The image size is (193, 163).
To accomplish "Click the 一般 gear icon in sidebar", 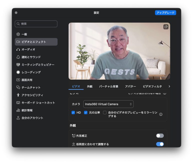I will tap(18, 34).
